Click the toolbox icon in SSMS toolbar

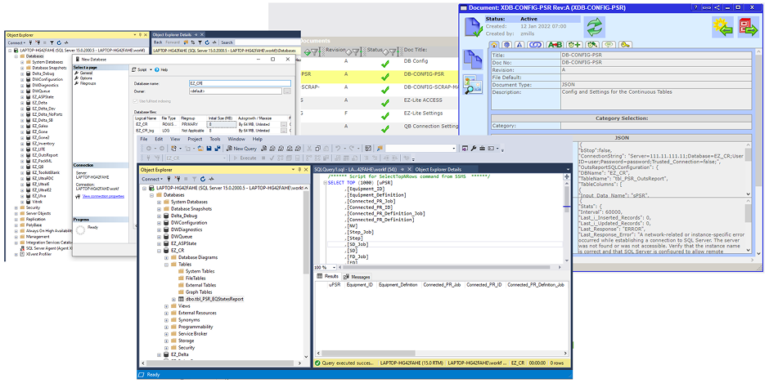click(482, 148)
